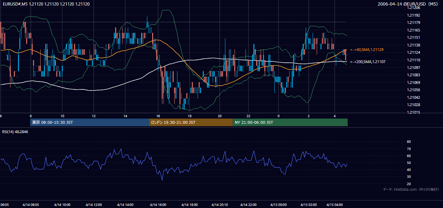Image resolution: width=443 pixels, height=208 pixels.
Task: Click hour label 8 on price chart axis
Action: [31, 116]
